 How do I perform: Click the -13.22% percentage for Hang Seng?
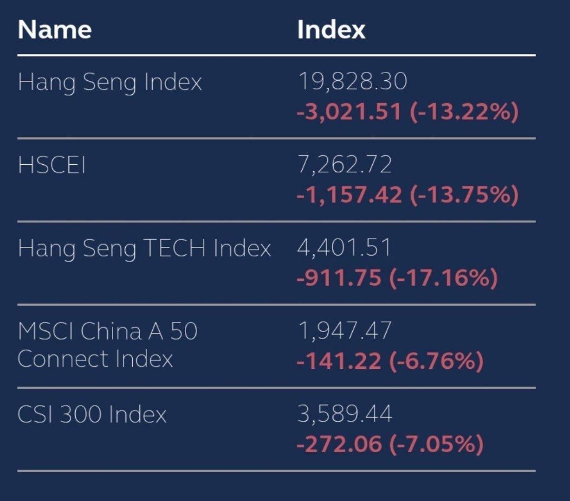[x=464, y=112]
